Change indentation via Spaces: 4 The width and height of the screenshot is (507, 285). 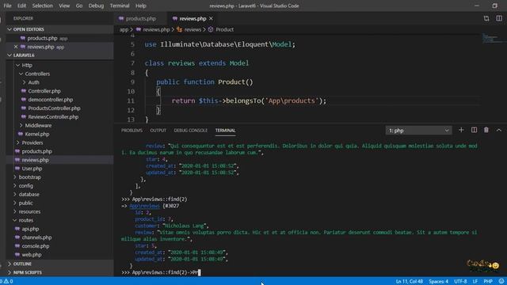(x=438, y=282)
